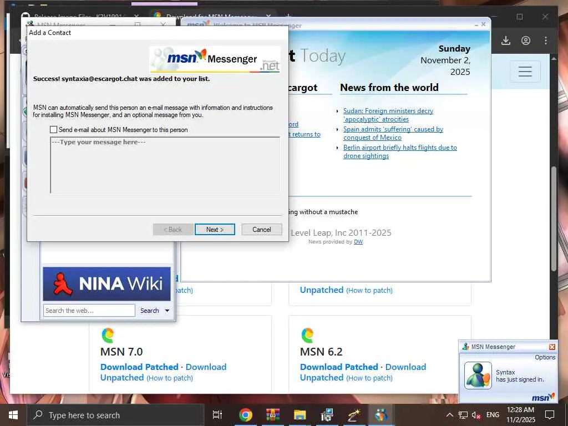Click the network icon in the tray

[463, 415]
